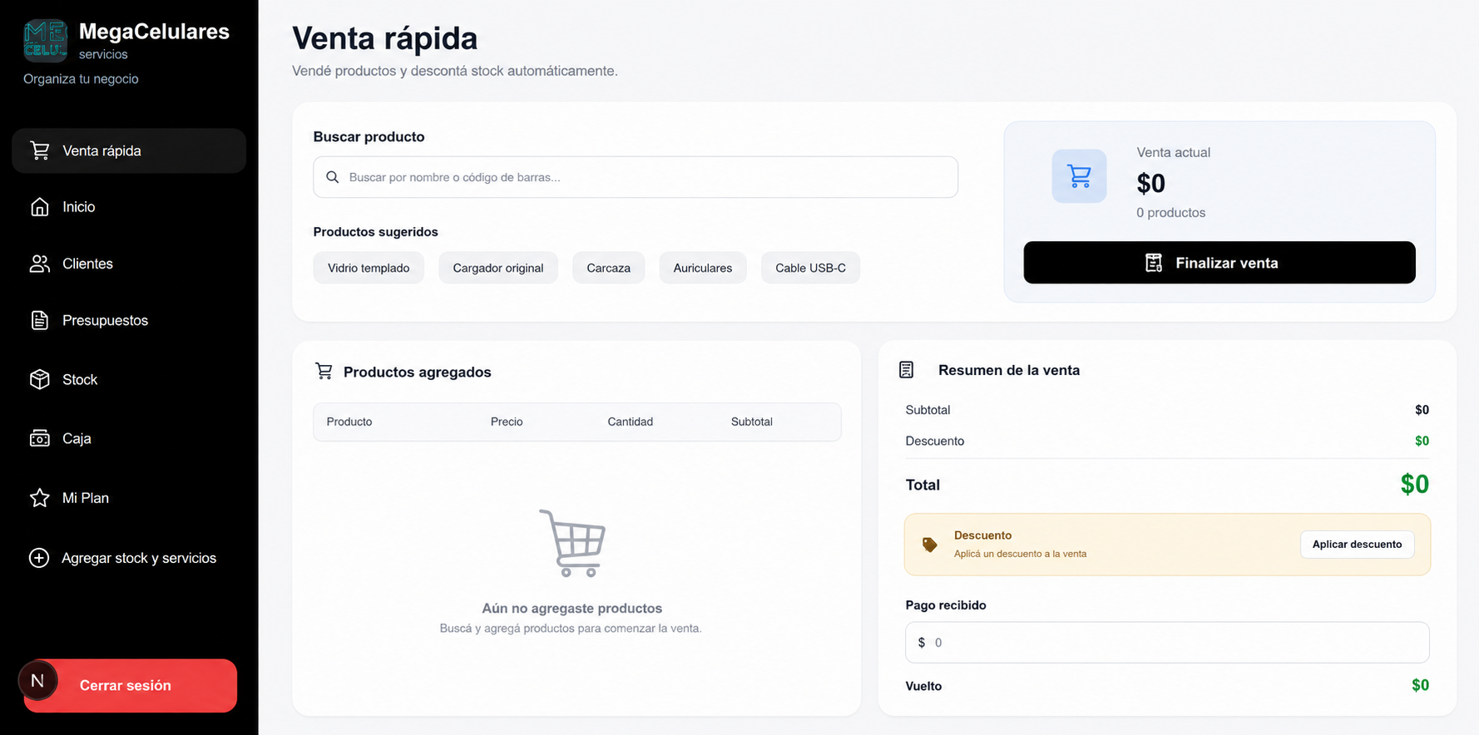Open the Presupuestos section
The width and height of the screenshot is (1479, 735).
pyautogui.click(x=129, y=320)
